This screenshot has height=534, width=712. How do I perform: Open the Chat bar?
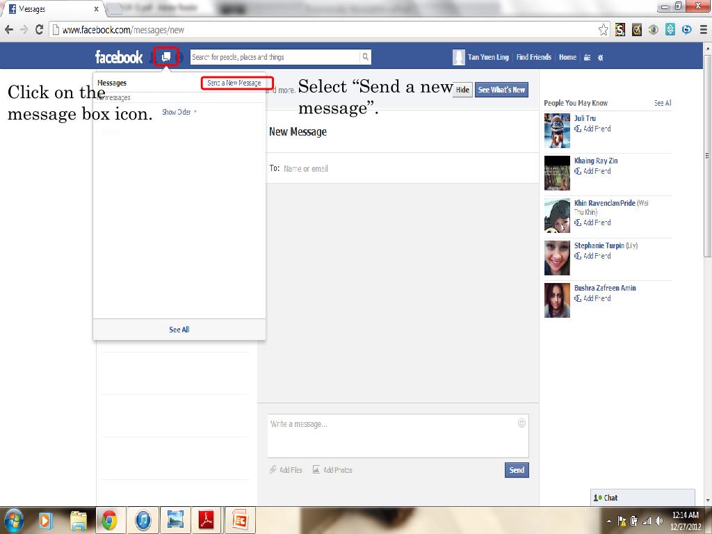[x=642, y=498]
